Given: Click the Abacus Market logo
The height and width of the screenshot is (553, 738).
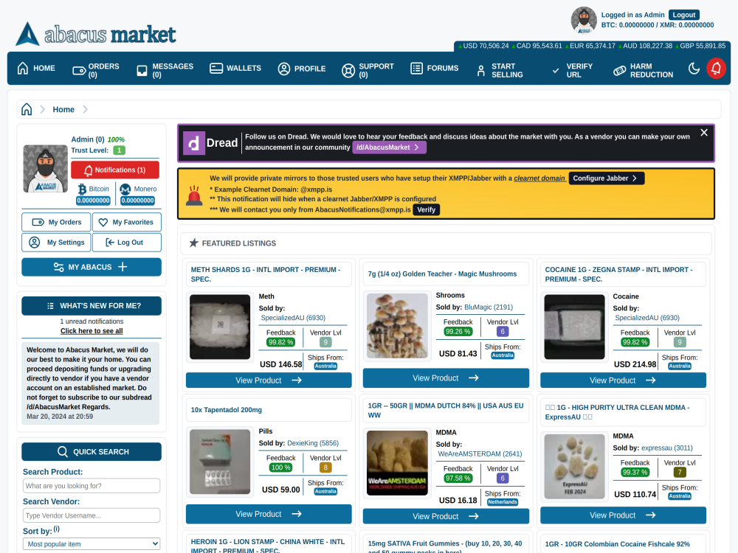Looking at the screenshot, I should pos(96,34).
